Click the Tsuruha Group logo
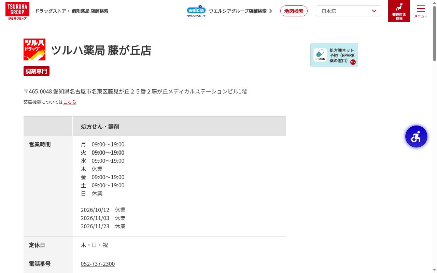The image size is (437, 273). click(x=17, y=11)
